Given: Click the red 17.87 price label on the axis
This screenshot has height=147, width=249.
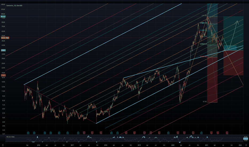Looking at the screenshot, I should pos(3,75).
